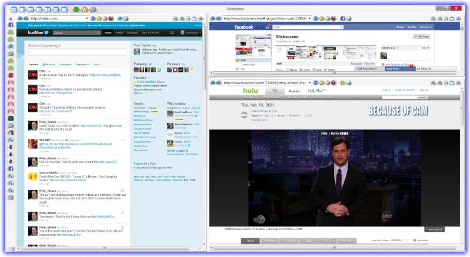Click more options button on Hulu video
Viewport: 470px width, 257px height.
click(434, 229)
